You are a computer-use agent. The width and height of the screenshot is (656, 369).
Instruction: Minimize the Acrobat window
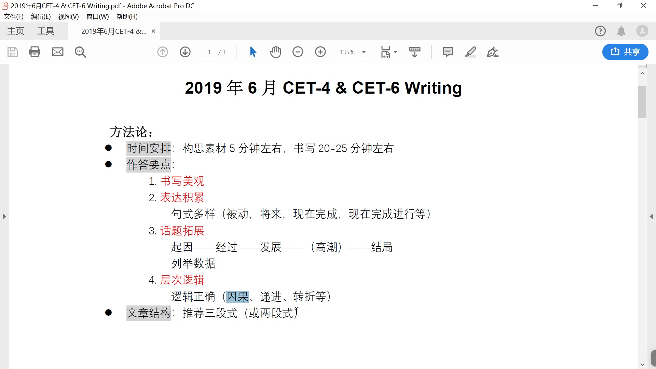tap(596, 6)
